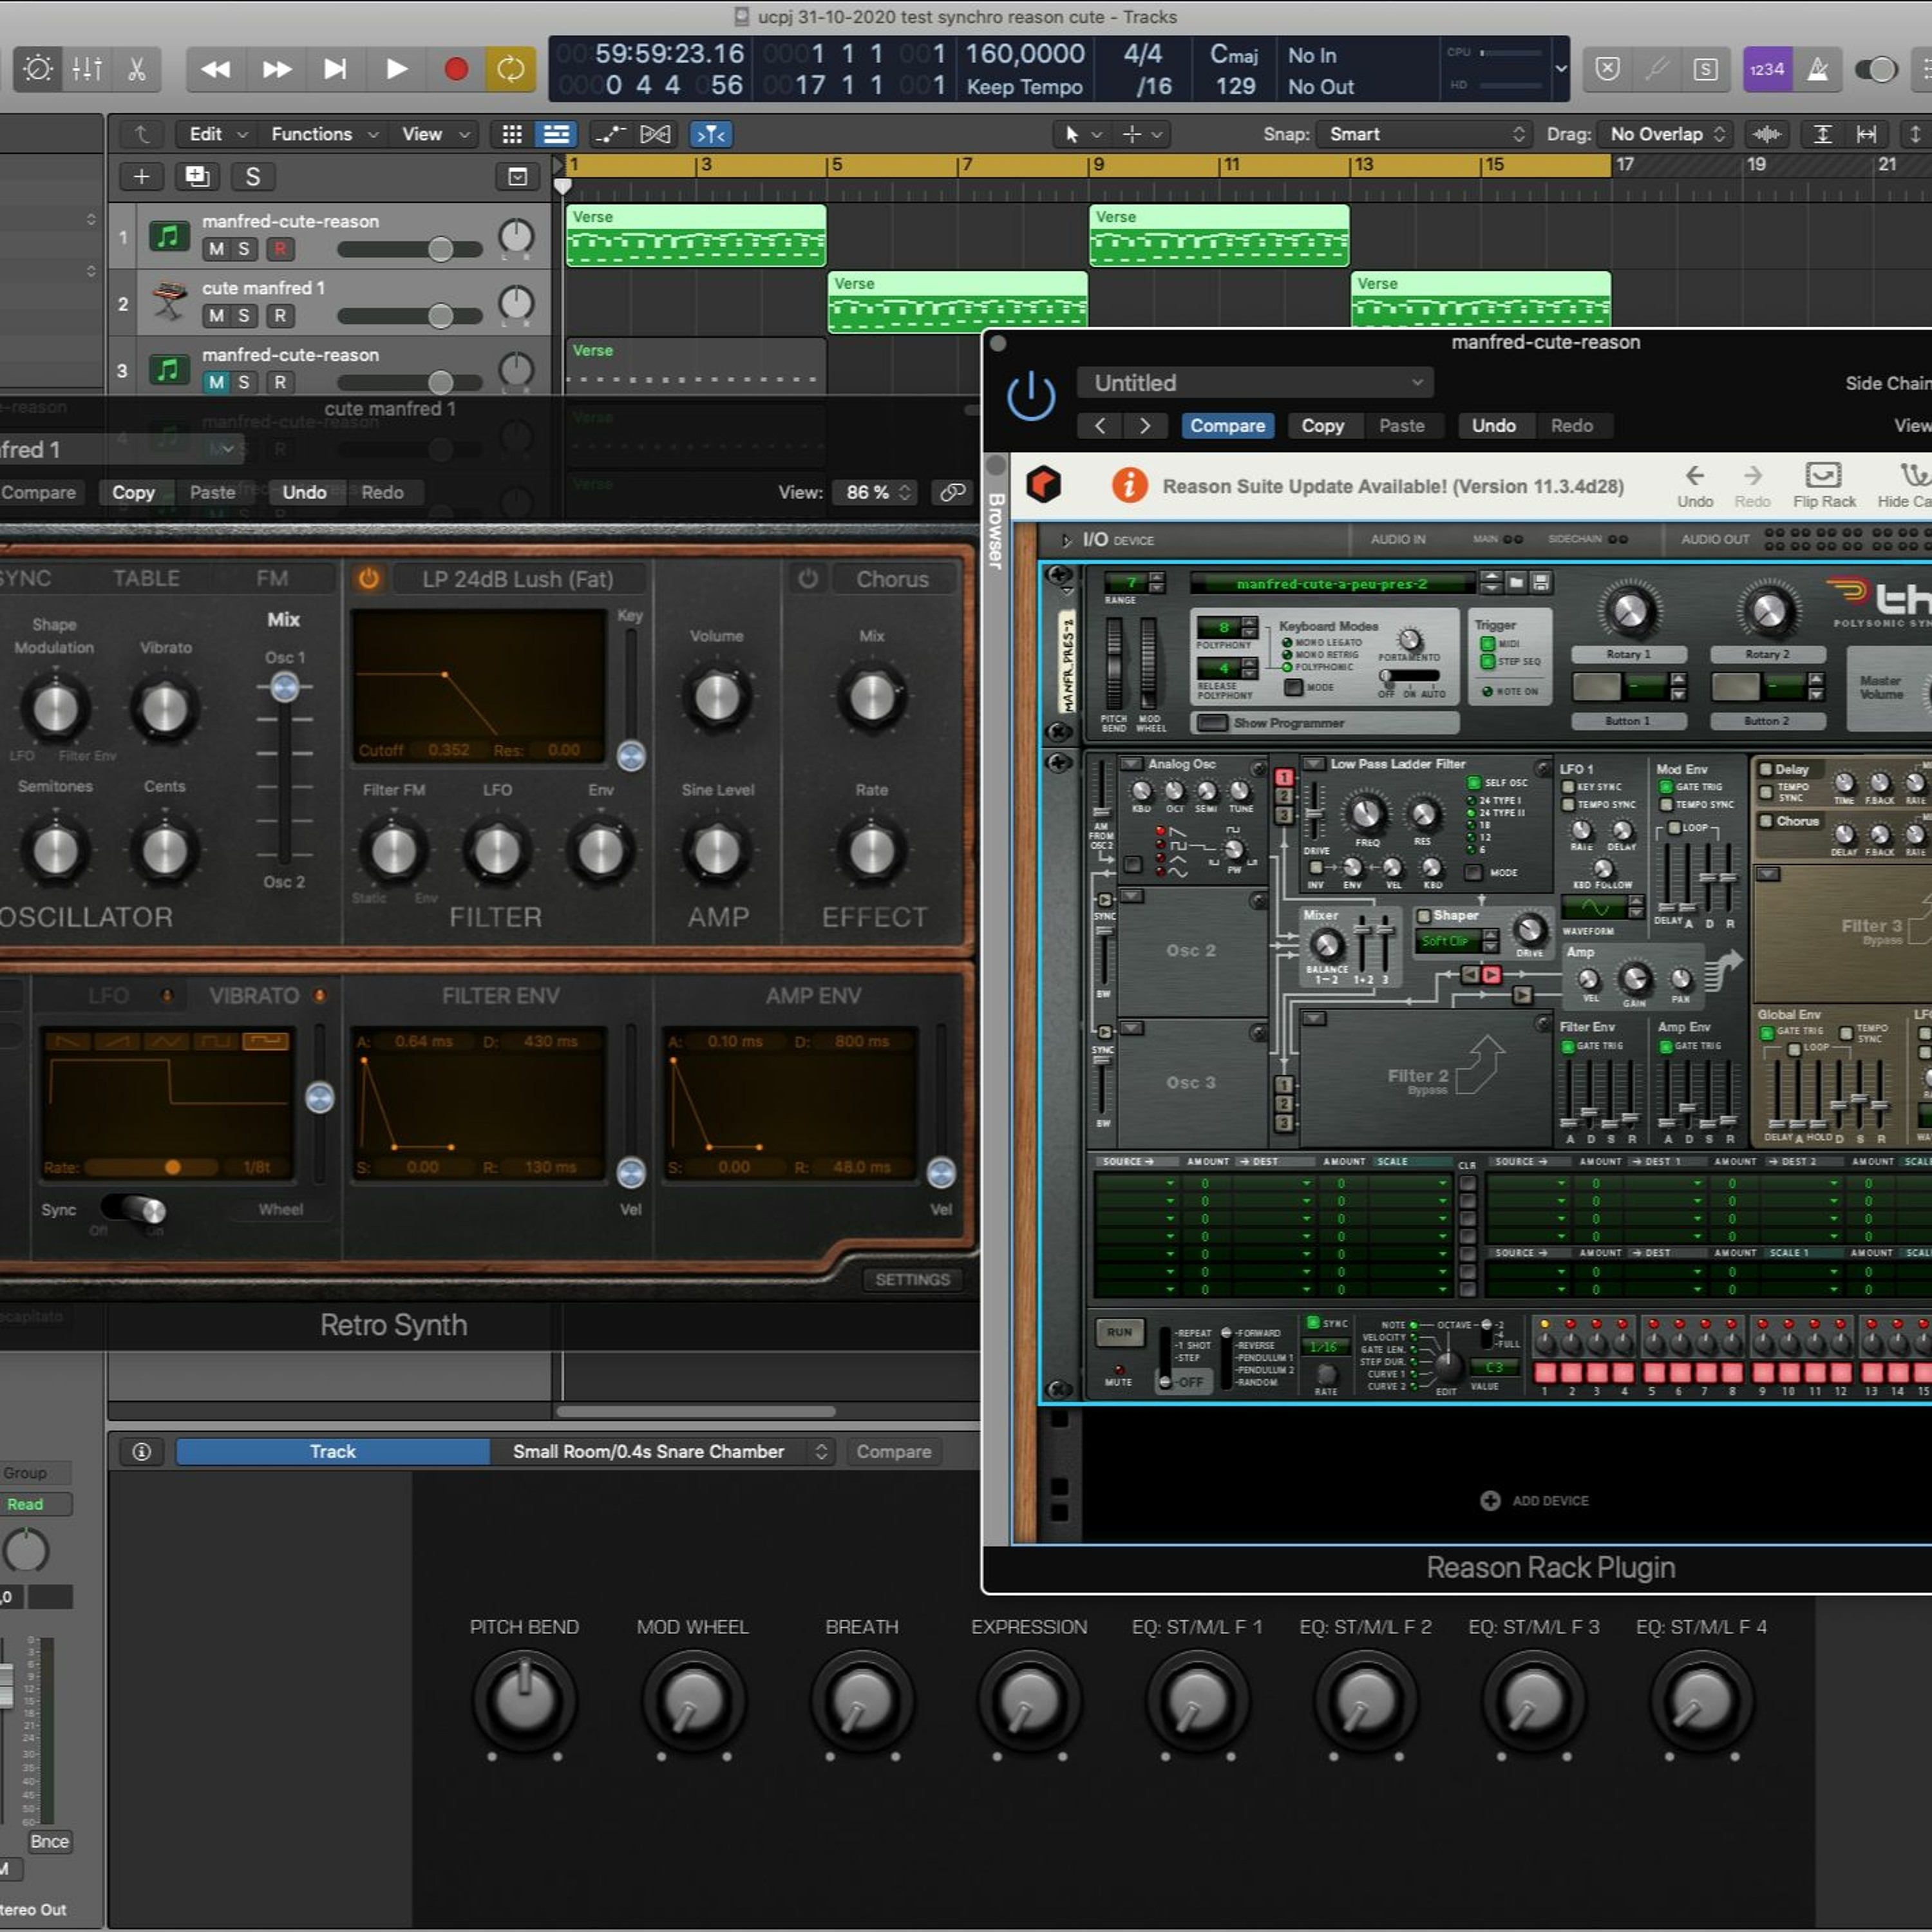Open the Untitled preset dropdown in Reason plugin
The image size is (1932, 1932).
click(1255, 383)
